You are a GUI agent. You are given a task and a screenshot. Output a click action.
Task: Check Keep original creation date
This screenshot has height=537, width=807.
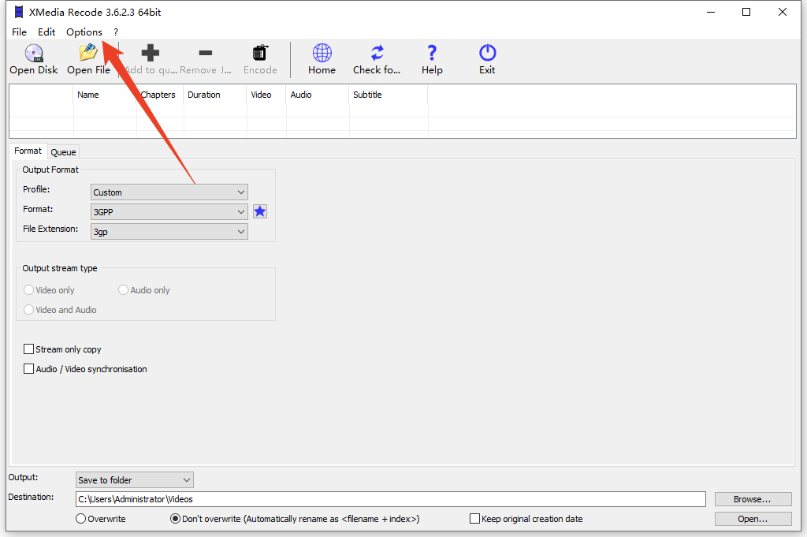[x=474, y=519]
